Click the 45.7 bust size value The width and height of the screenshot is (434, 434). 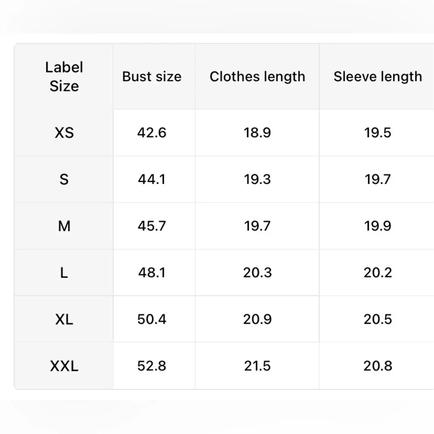click(x=151, y=226)
